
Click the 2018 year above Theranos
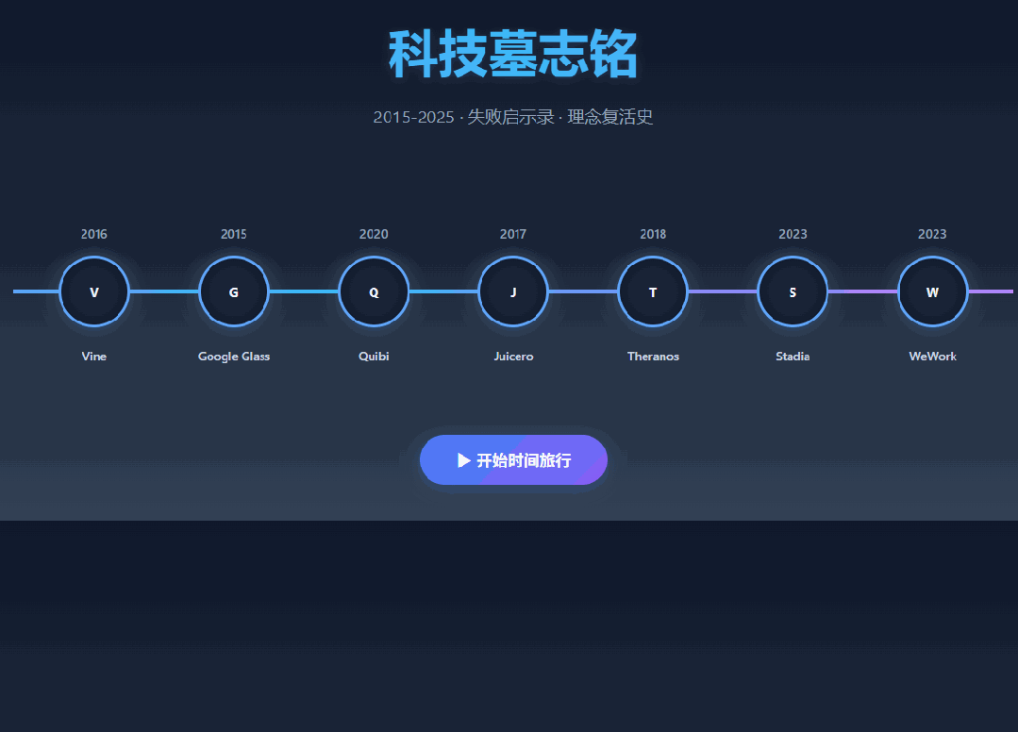[653, 234]
